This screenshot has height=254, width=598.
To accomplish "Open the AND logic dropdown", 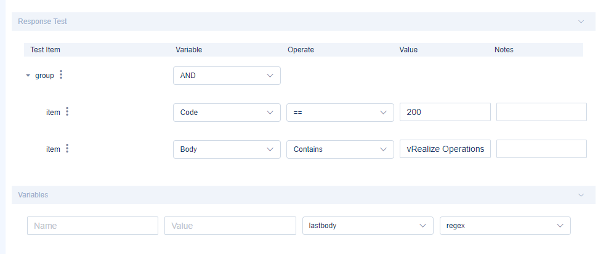I will (x=227, y=76).
